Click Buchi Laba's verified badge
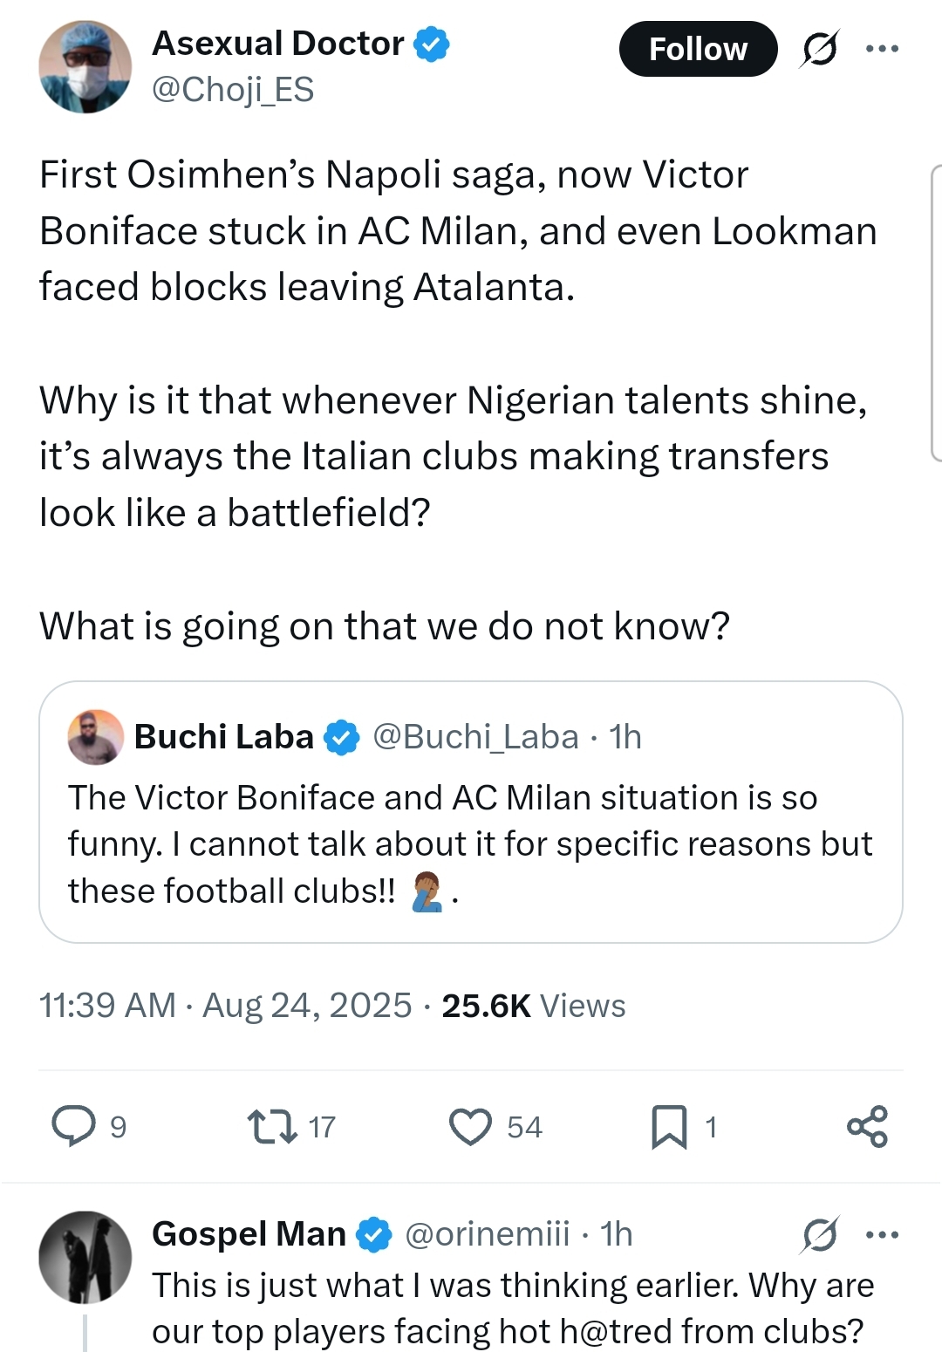942x1352 pixels. 342,737
